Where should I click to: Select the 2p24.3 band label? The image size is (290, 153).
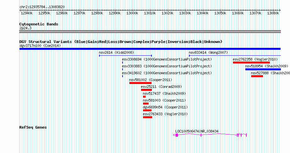(25, 28)
